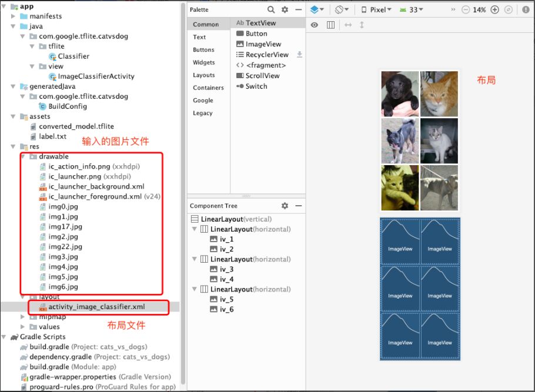Download RecyclerView via its download button

299,54
